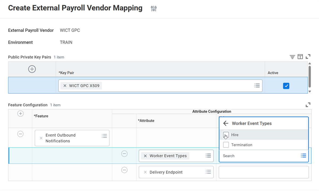Click the Search field in value prompt
This screenshot has height=191, width=319.
point(260,156)
